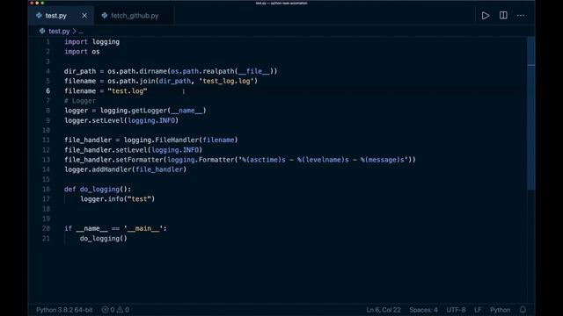Click the editor vertical scrollbar thumb

coord(531,113)
